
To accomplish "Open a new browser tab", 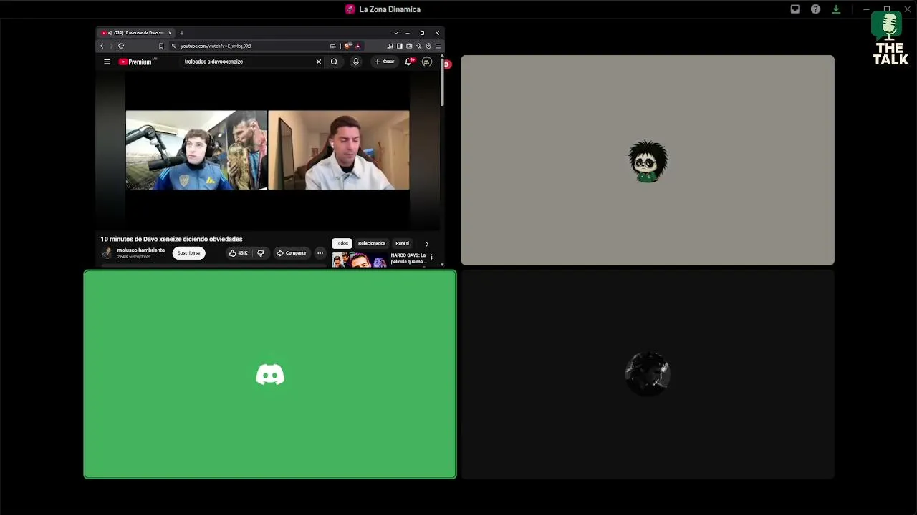I will [x=182, y=33].
